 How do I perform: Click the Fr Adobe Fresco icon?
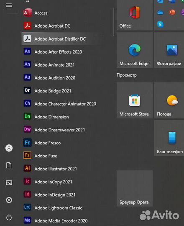pyautogui.click(x=27, y=143)
